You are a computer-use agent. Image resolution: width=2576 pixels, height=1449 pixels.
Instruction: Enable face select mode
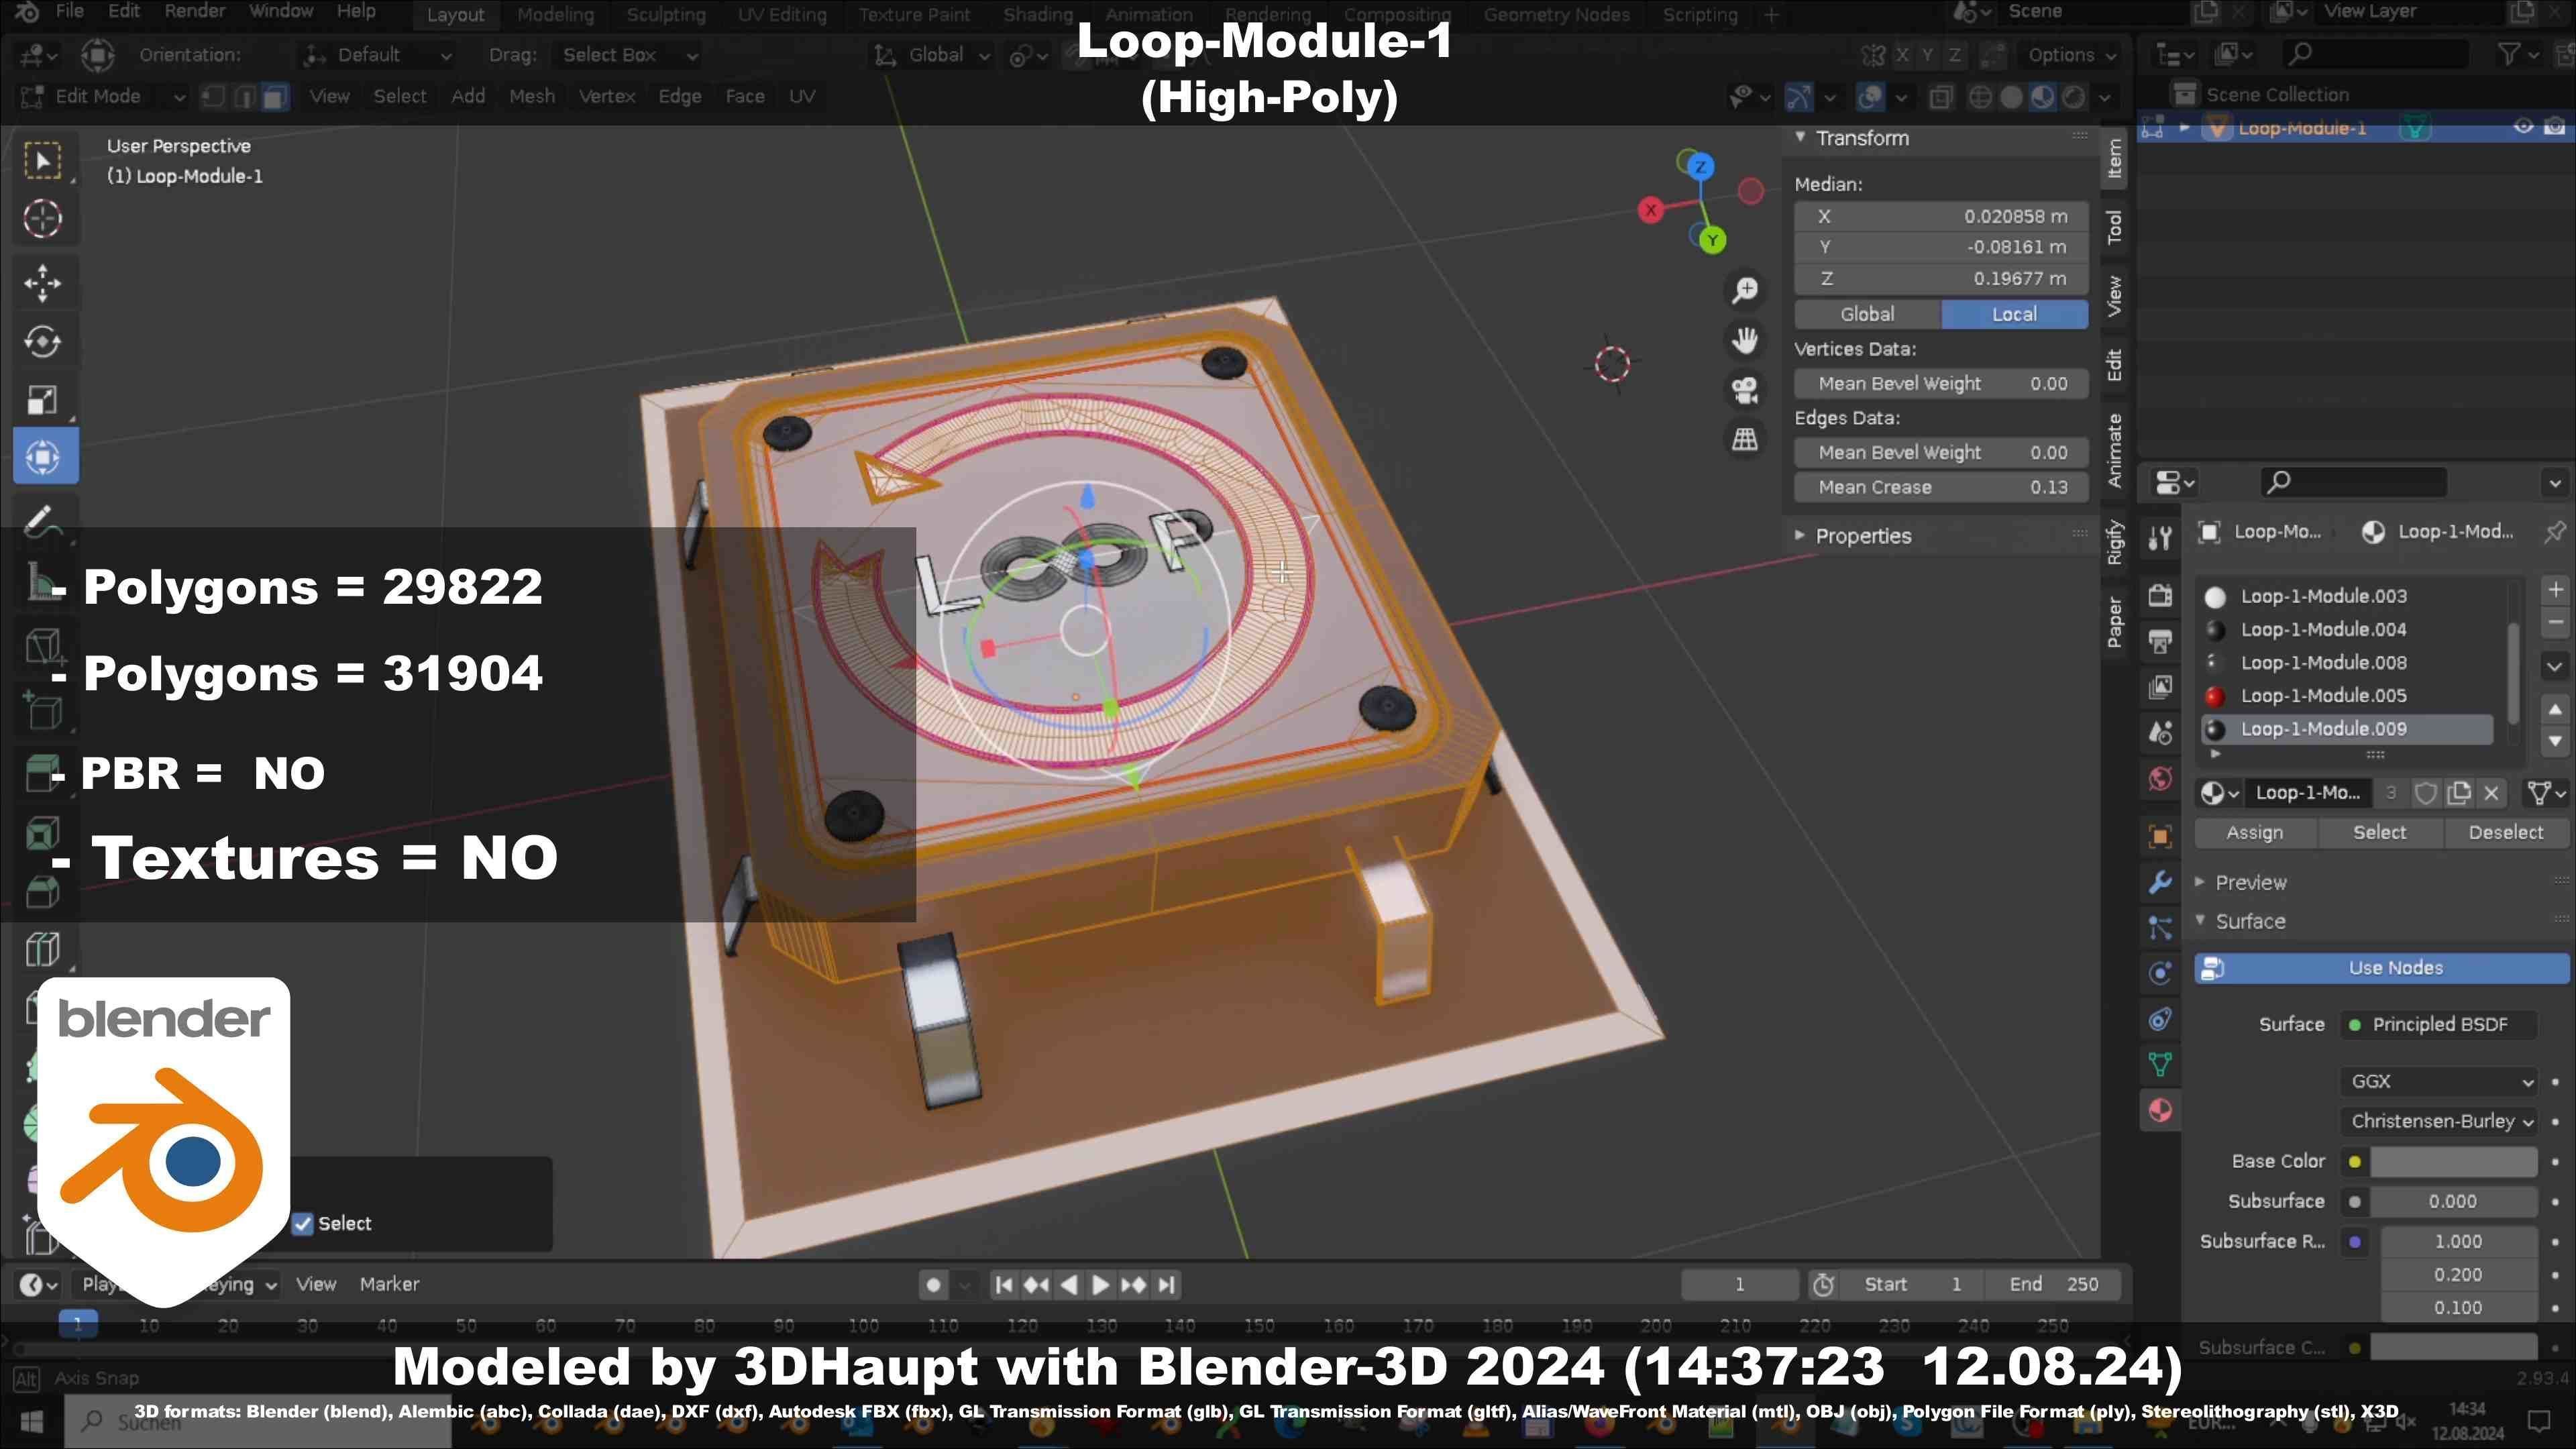(x=275, y=97)
